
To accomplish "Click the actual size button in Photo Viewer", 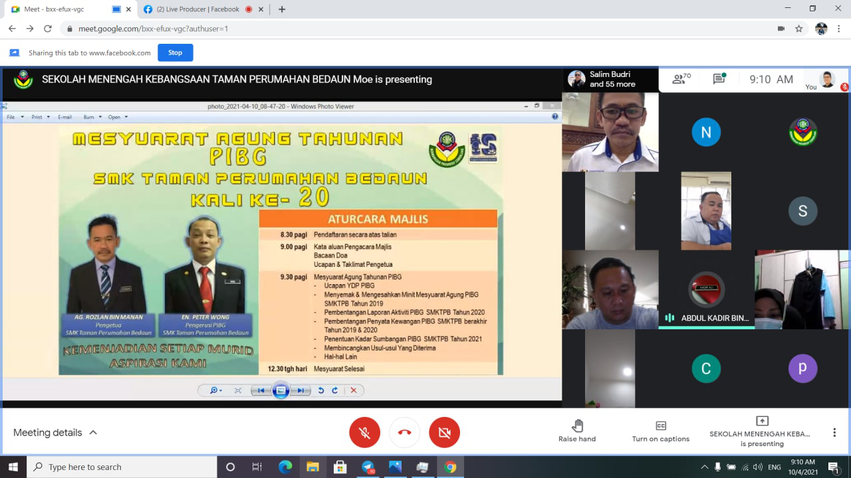I will click(x=238, y=390).
